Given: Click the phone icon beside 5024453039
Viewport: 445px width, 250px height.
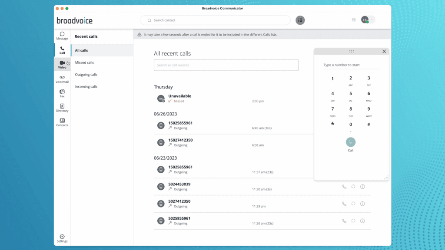Looking at the screenshot, I should point(344,187).
